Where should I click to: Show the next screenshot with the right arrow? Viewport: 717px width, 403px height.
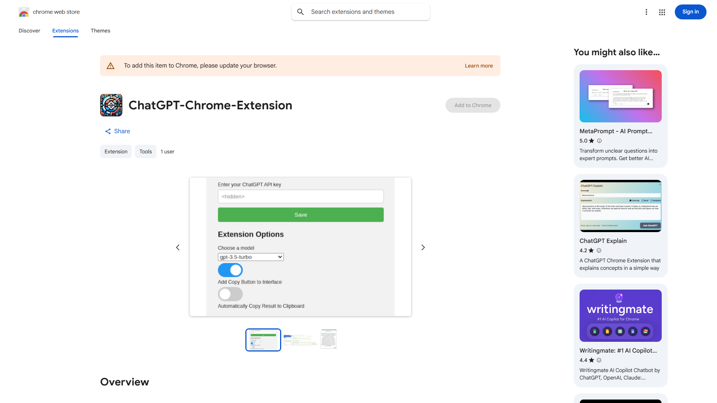tap(423, 247)
